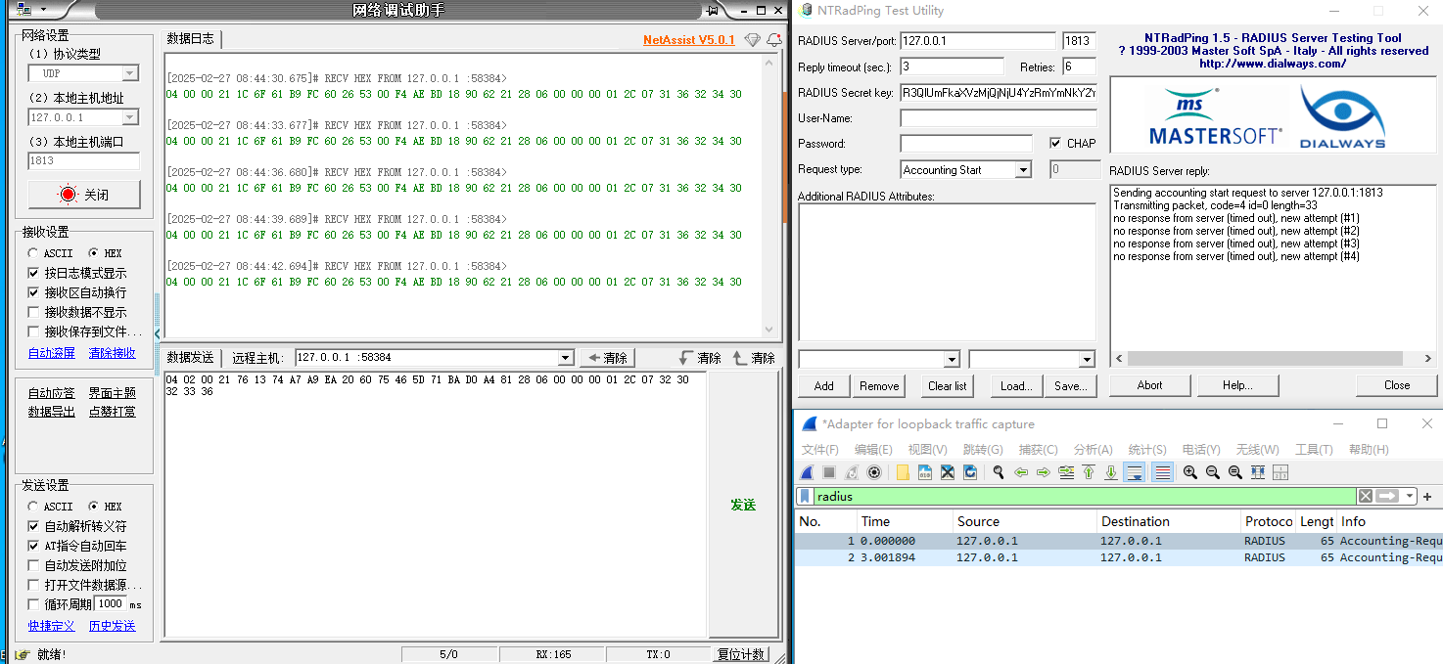Find a packet using the magnifier icon
Viewport: 1443px width, 664px height.
[x=998, y=472]
